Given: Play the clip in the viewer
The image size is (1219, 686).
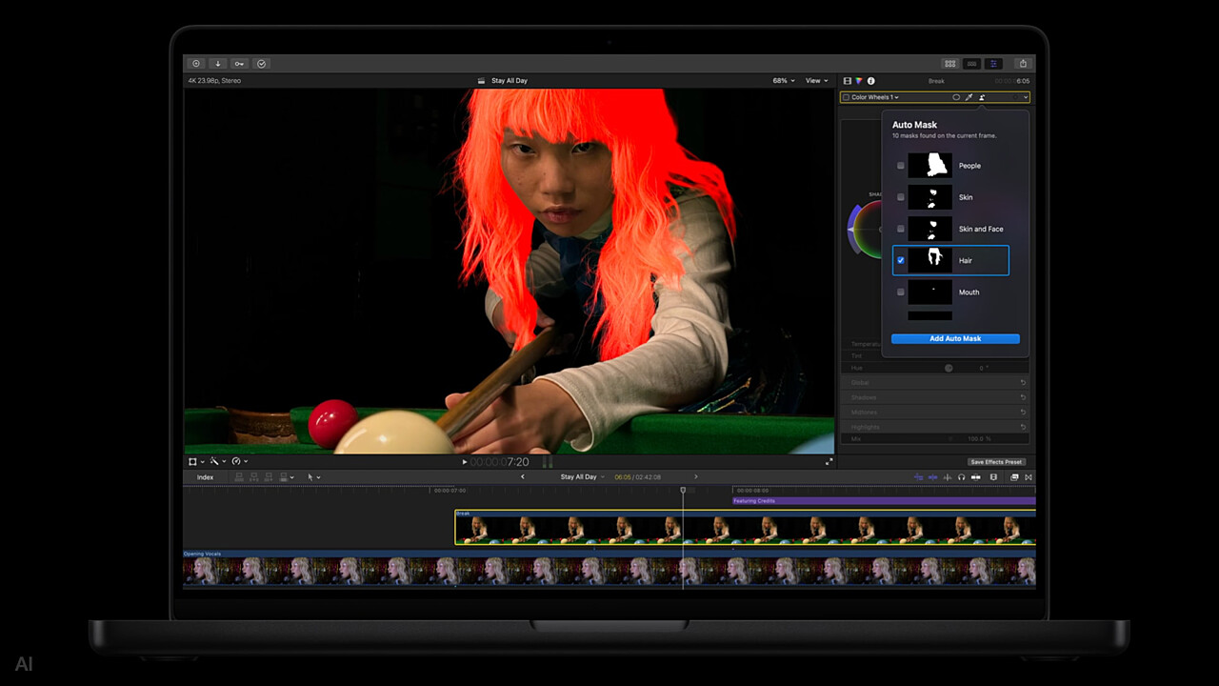Looking at the screenshot, I should 465,462.
